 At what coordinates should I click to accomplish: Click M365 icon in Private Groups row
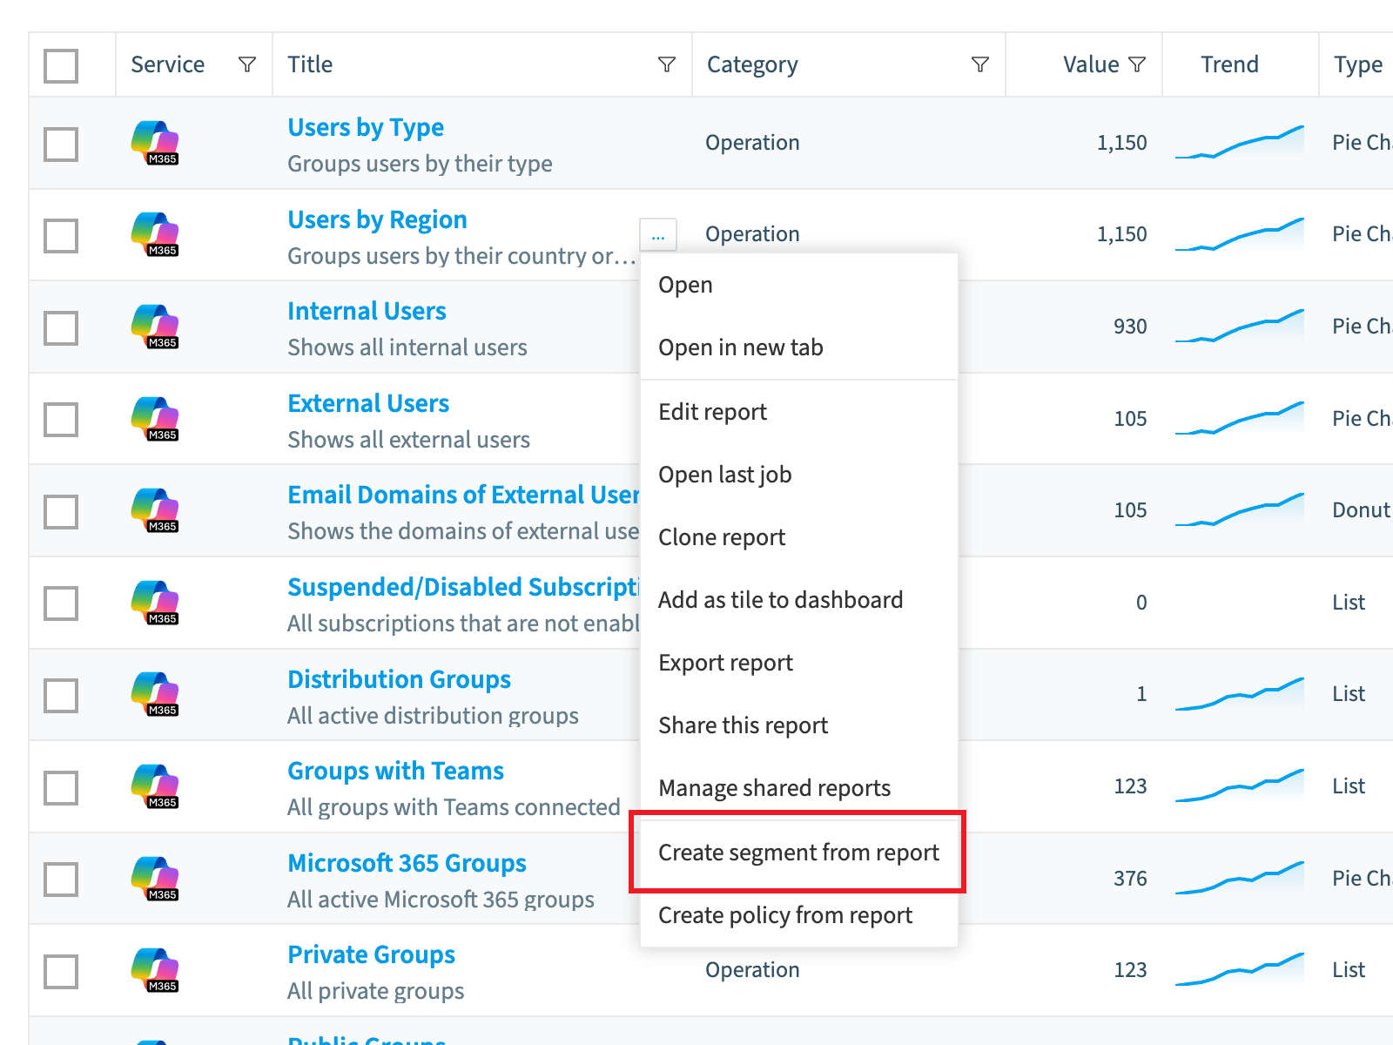pyautogui.click(x=155, y=970)
